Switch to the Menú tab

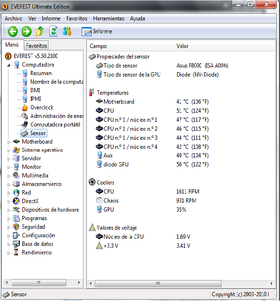click(x=12, y=45)
